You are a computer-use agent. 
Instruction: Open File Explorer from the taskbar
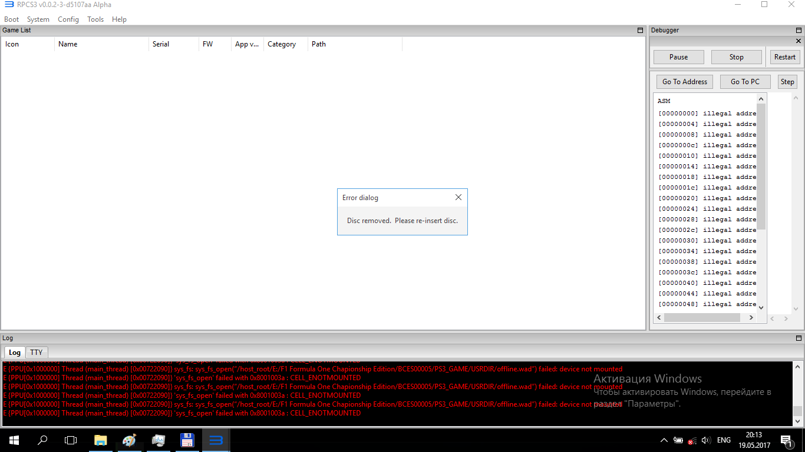[x=101, y=440]
